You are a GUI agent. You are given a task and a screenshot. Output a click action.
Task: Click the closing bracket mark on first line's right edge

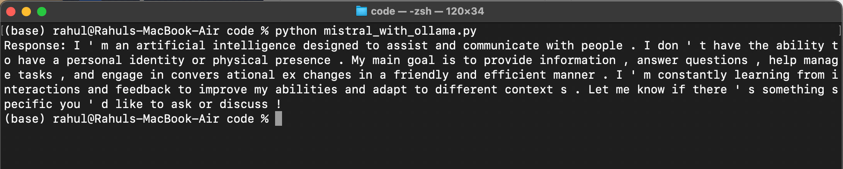pos(840,31)
